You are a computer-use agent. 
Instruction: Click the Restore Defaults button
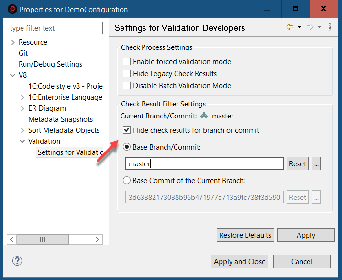[x=245, y=235]
